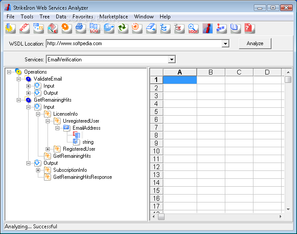This screenshot has height=234, width=297.
Task: Click the WSDL toolbar icon
Action: 25,28
